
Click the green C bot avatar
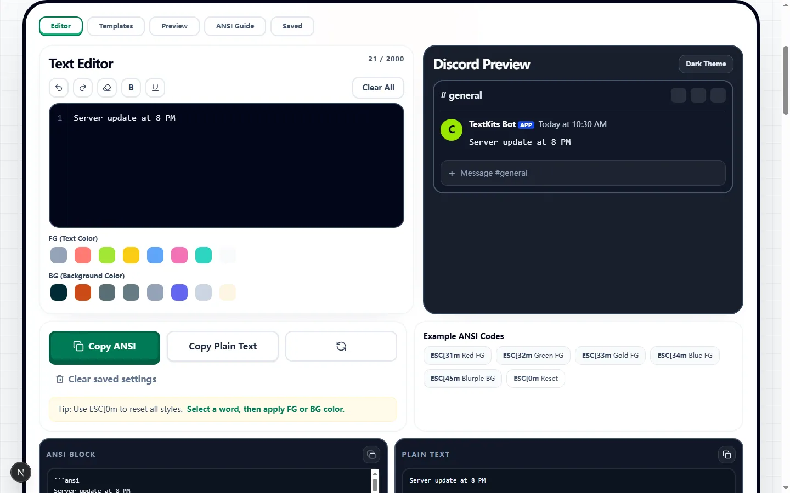[x=452, y=130]
